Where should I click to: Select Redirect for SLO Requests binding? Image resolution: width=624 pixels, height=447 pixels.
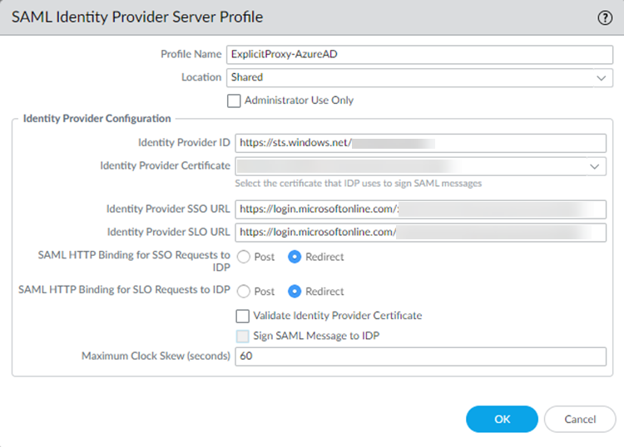295,292
